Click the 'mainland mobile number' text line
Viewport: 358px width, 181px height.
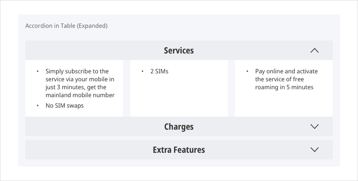click(80, 95)
